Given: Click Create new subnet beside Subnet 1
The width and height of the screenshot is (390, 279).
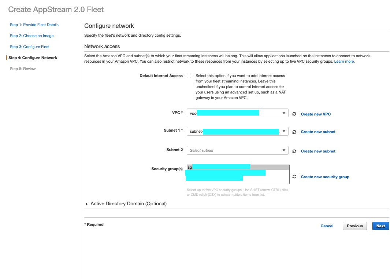Looking at the screenshot, I should 318,132.
